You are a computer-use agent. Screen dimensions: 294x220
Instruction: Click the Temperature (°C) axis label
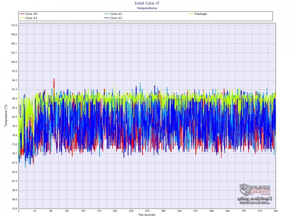[x=6, y=116]
